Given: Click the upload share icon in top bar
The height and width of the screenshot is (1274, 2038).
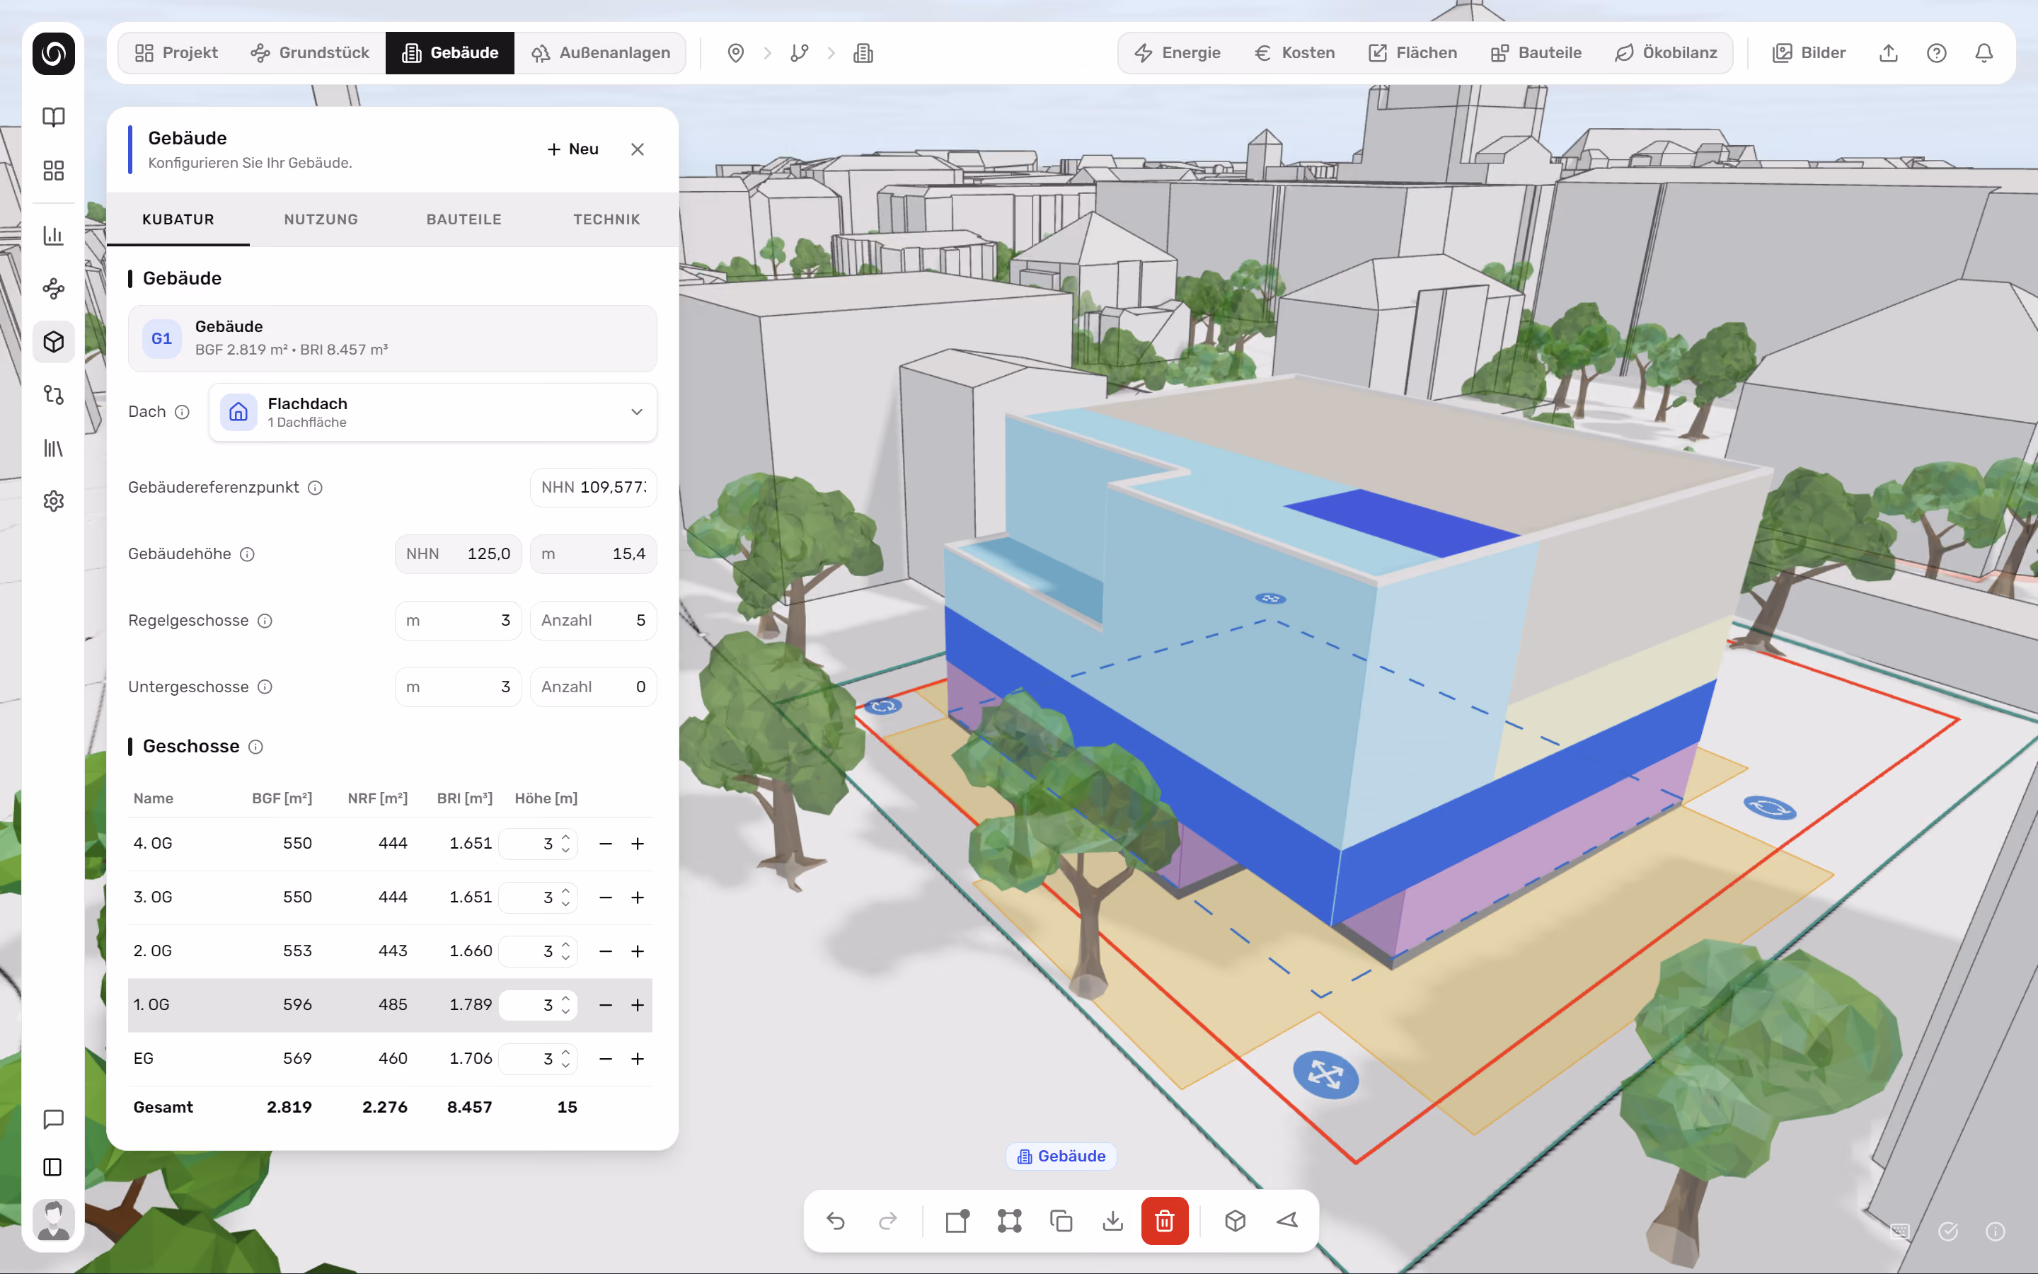Looking at the screenshot, I should [1888, 53].
